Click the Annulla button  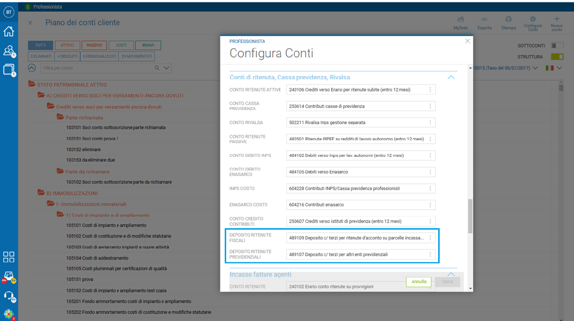pos(419,282)
